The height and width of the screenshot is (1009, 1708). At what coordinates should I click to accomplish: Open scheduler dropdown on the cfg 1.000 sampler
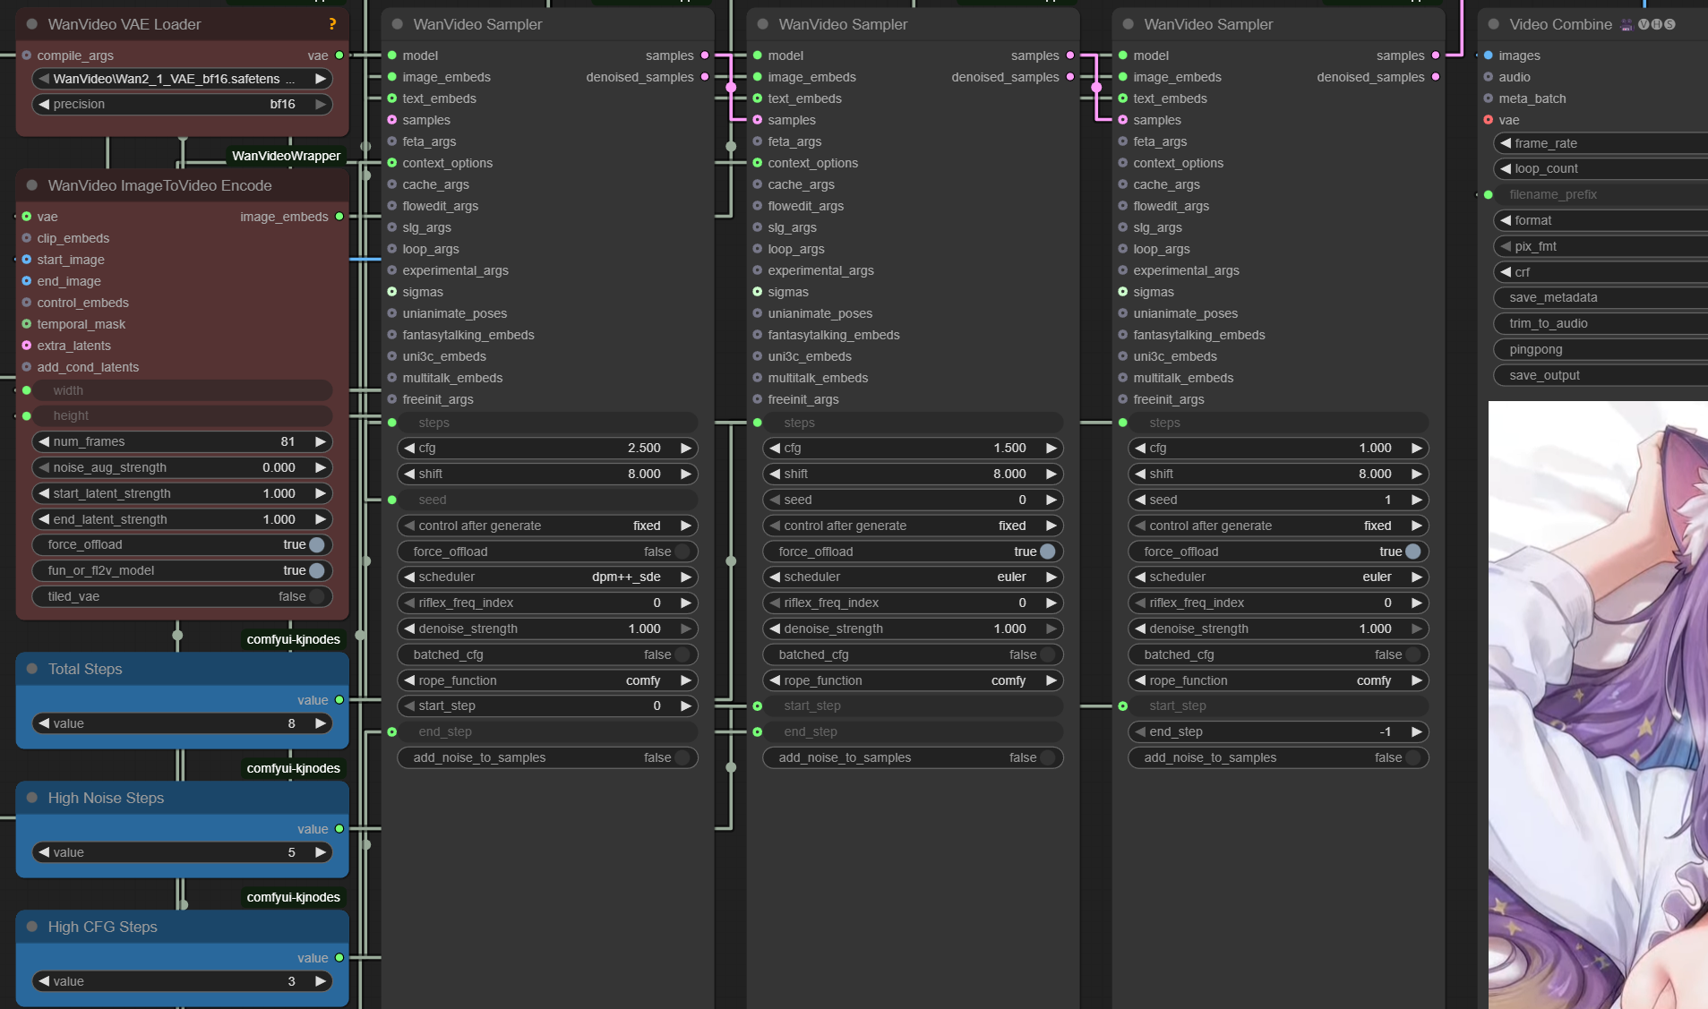[x=1279, y=577]
